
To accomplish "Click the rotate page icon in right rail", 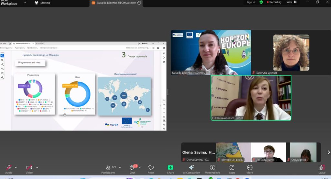I will coord(164,117).
